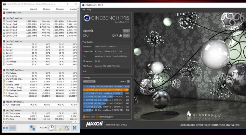246x135 pixels.
Task: Run the CPU benchmark test
Action: pyautogui.click(x=126, y=36)
